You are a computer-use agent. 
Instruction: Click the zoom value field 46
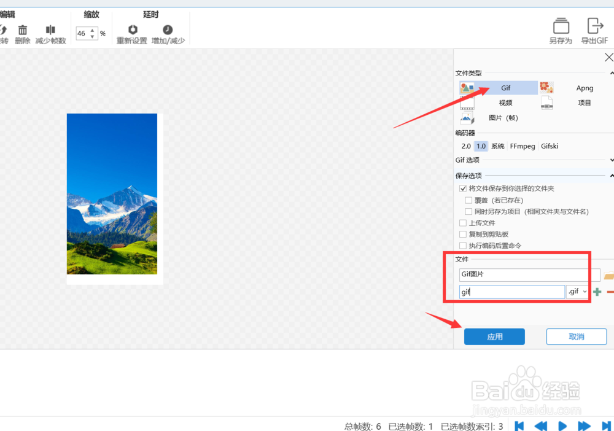pos(83,33)
